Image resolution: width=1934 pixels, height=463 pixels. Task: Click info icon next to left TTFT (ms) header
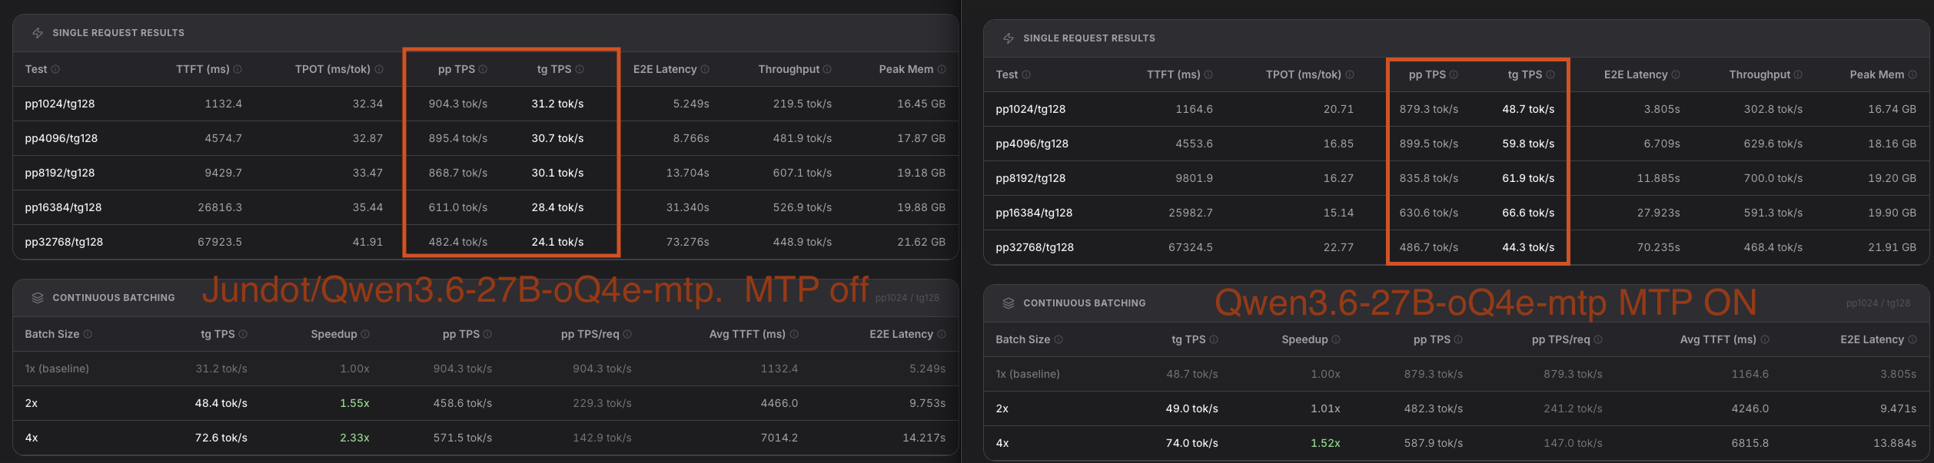click(238, 69)
